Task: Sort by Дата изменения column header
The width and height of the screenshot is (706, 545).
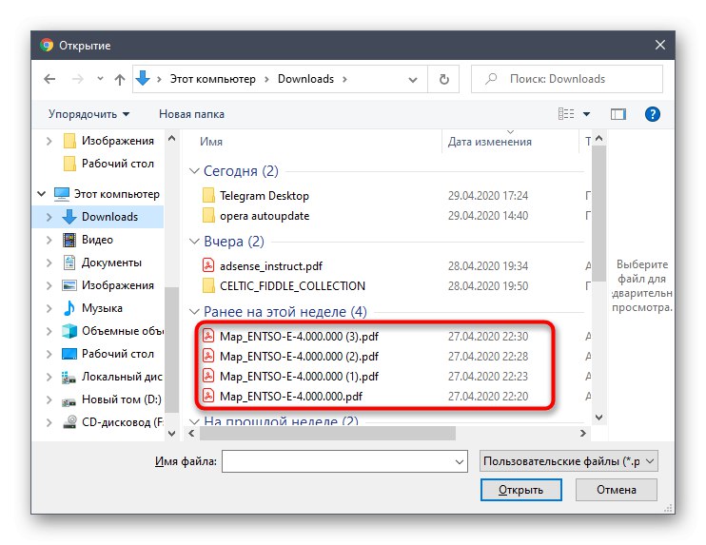Action: pos(489,142)
